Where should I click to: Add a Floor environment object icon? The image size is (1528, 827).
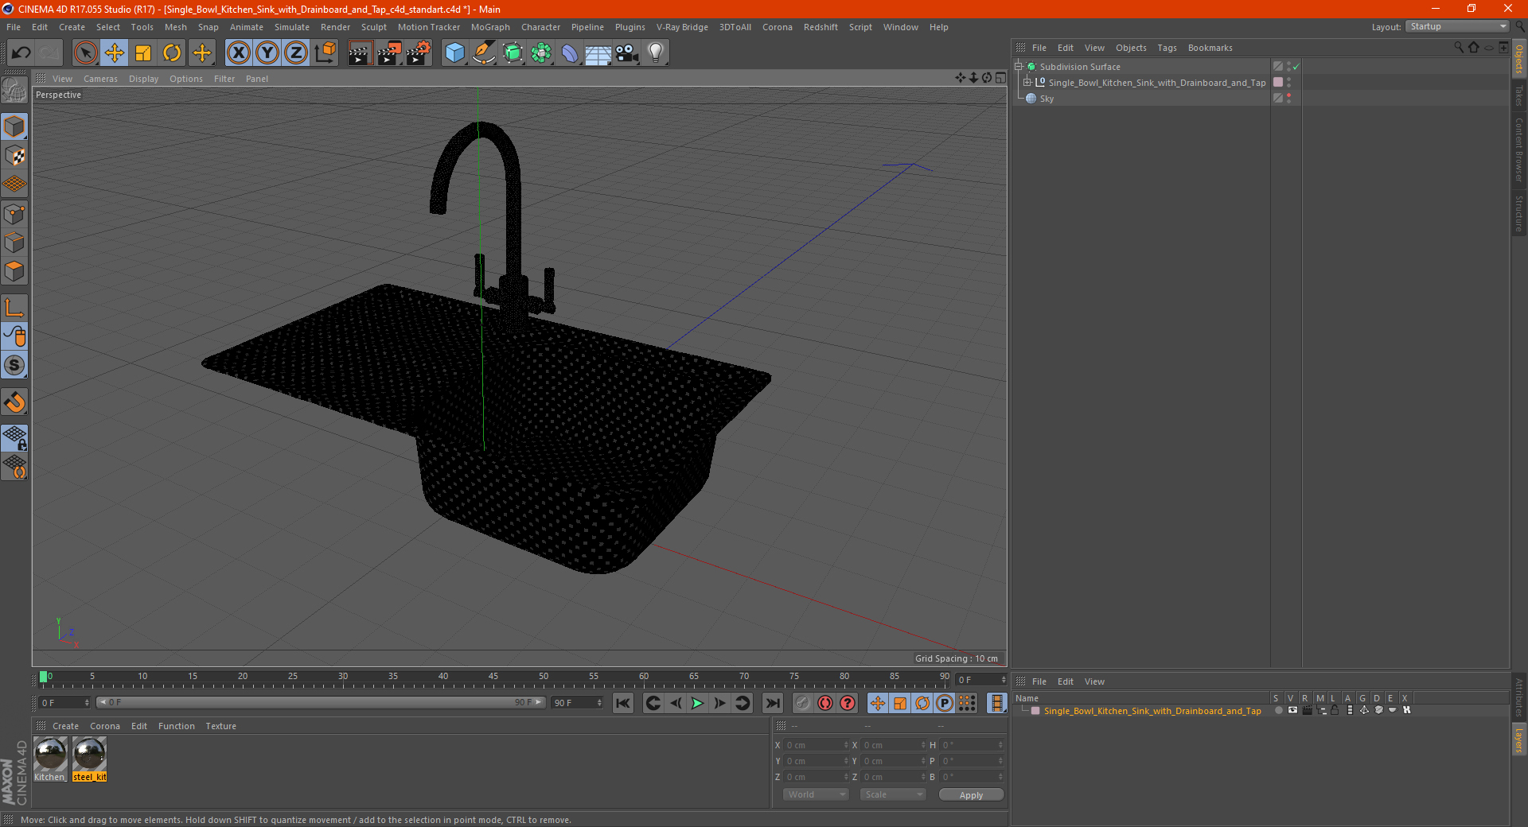598,53
